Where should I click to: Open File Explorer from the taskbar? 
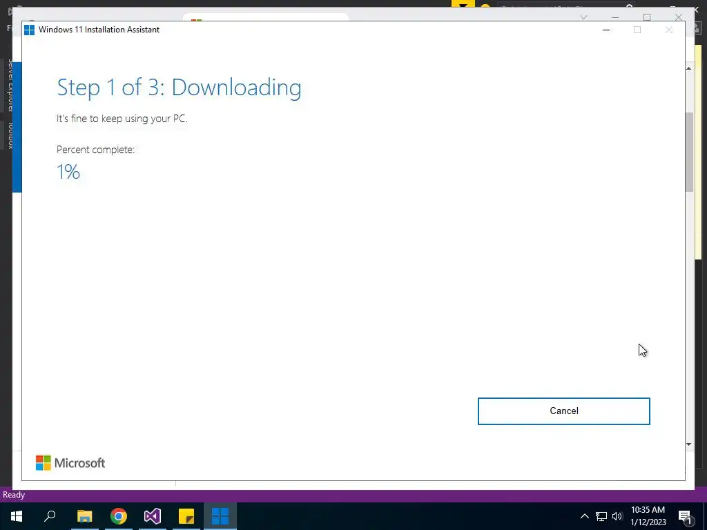[84, 516]
